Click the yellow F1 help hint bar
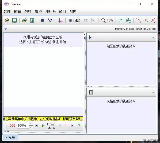The image size is (160, 143). coord(43,119)
